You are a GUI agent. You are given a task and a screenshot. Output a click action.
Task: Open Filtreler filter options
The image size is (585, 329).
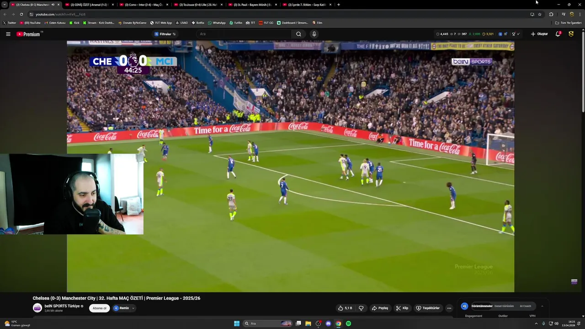click(x=165, y=34)
